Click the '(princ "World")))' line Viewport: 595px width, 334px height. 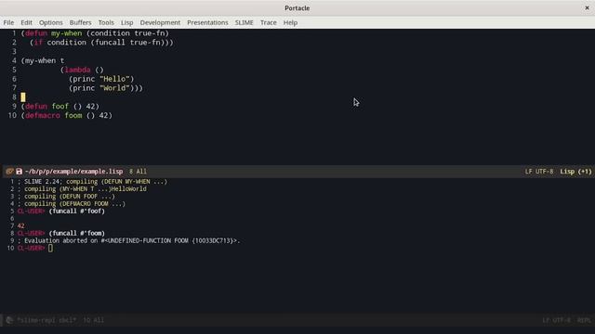pyautogui.click(x=106, y=88)
